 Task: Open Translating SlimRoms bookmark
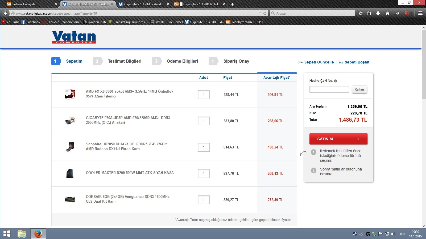[x=128, y=22]
